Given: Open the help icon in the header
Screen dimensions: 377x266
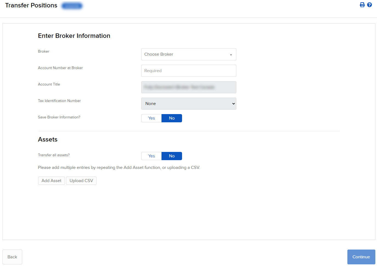Looking at the screenshot, I should click(x=369, y=5).
